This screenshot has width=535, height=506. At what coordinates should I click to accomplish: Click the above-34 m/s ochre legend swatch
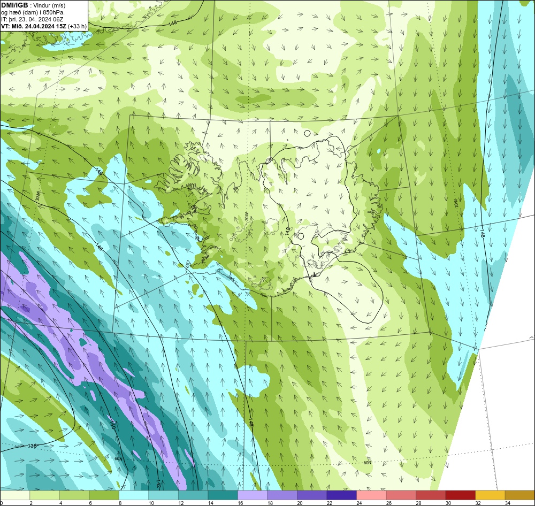pyautogui.click(x=519, y=495)
